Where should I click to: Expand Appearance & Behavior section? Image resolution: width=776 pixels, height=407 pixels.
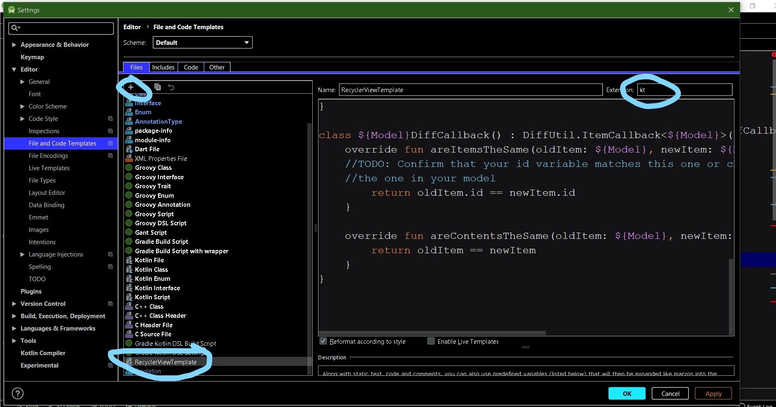pos(14,45)
